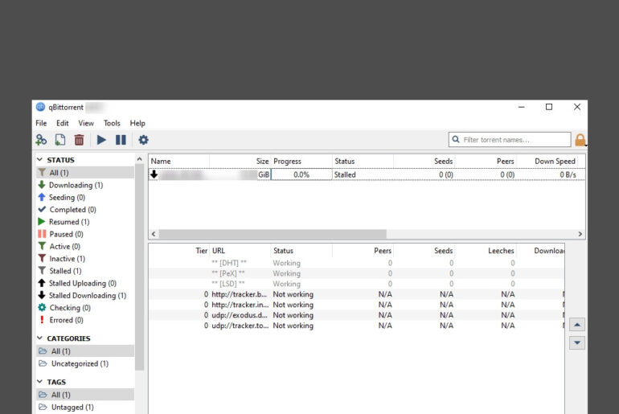The width and height of the screenshot is (619, 414).
Task: Sort torrents by the Down Speed column
Action: 548,161
